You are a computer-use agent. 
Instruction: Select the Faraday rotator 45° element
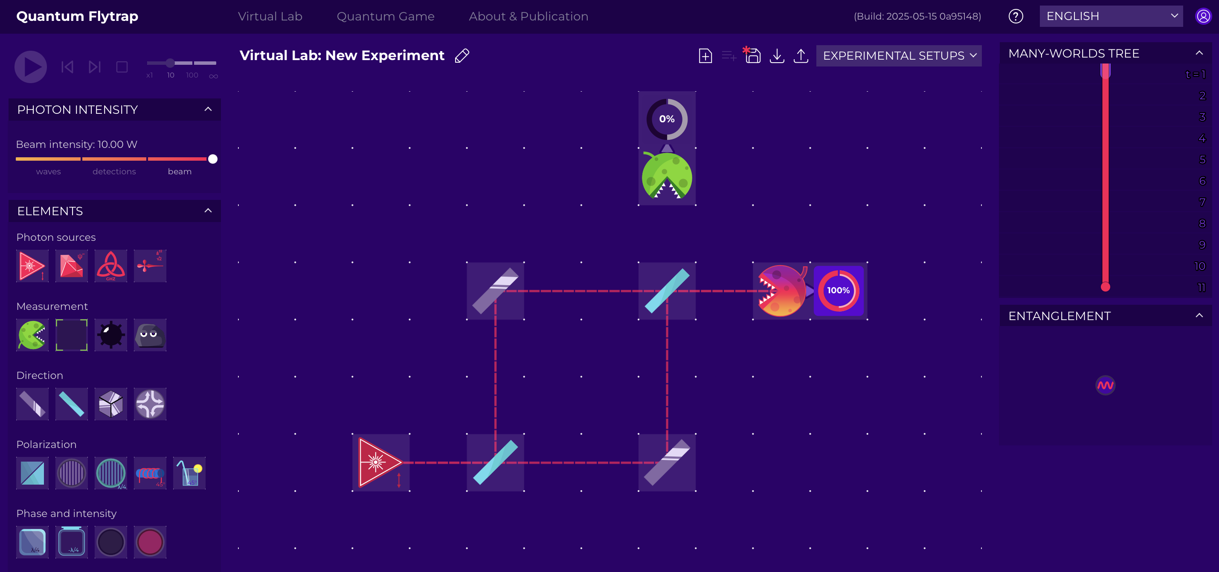150,473
